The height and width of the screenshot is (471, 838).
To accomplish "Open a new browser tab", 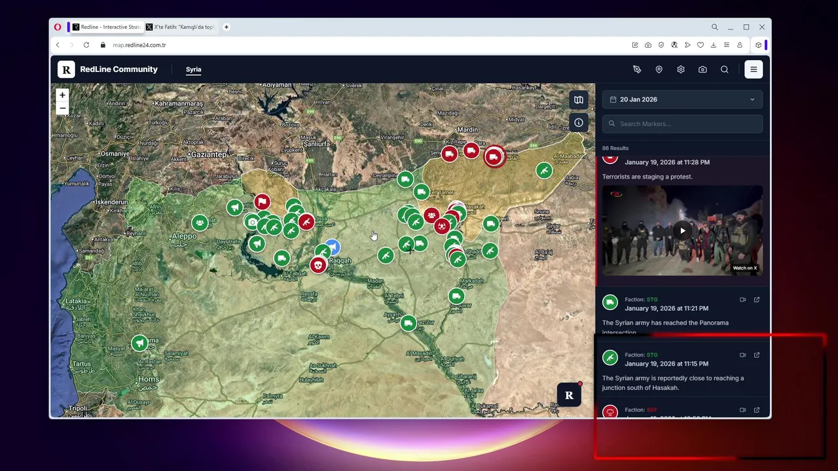I will [226, 27].
